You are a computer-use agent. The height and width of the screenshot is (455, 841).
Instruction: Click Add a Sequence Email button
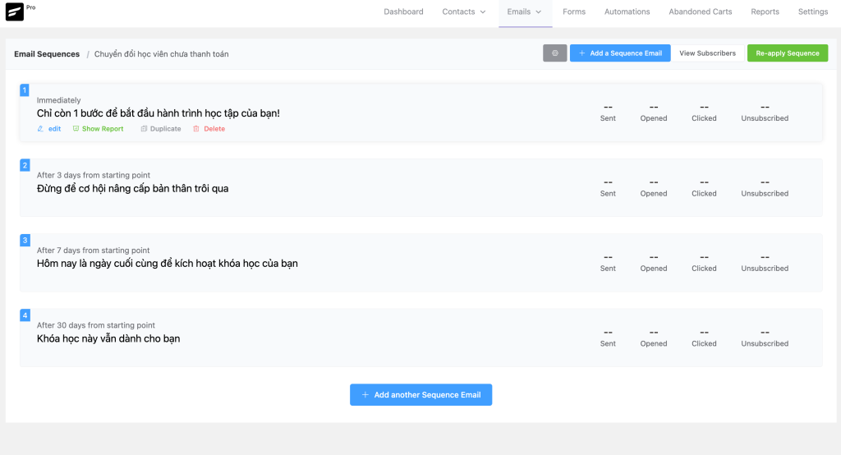620,53
